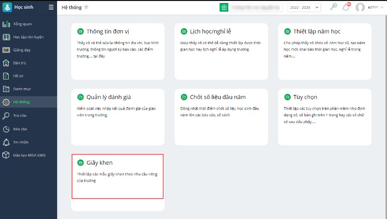The height and width of the screenshot is (219, 387).
Task: Go to Danh mục menu item
Action: coord(22,89)
